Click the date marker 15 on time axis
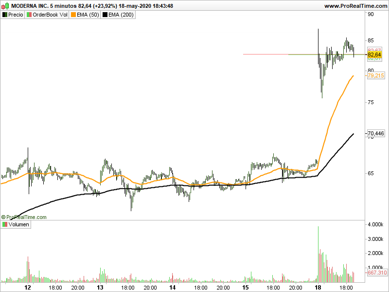This screenshot has height=292, width=389. 246,288
